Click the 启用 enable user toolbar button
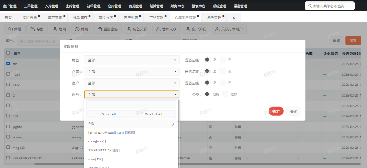The width and height of the screenshot is (367, 168). (x=59, y=29)
